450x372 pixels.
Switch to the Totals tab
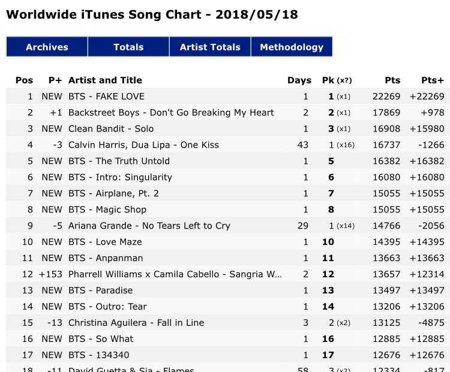point(128,47)
